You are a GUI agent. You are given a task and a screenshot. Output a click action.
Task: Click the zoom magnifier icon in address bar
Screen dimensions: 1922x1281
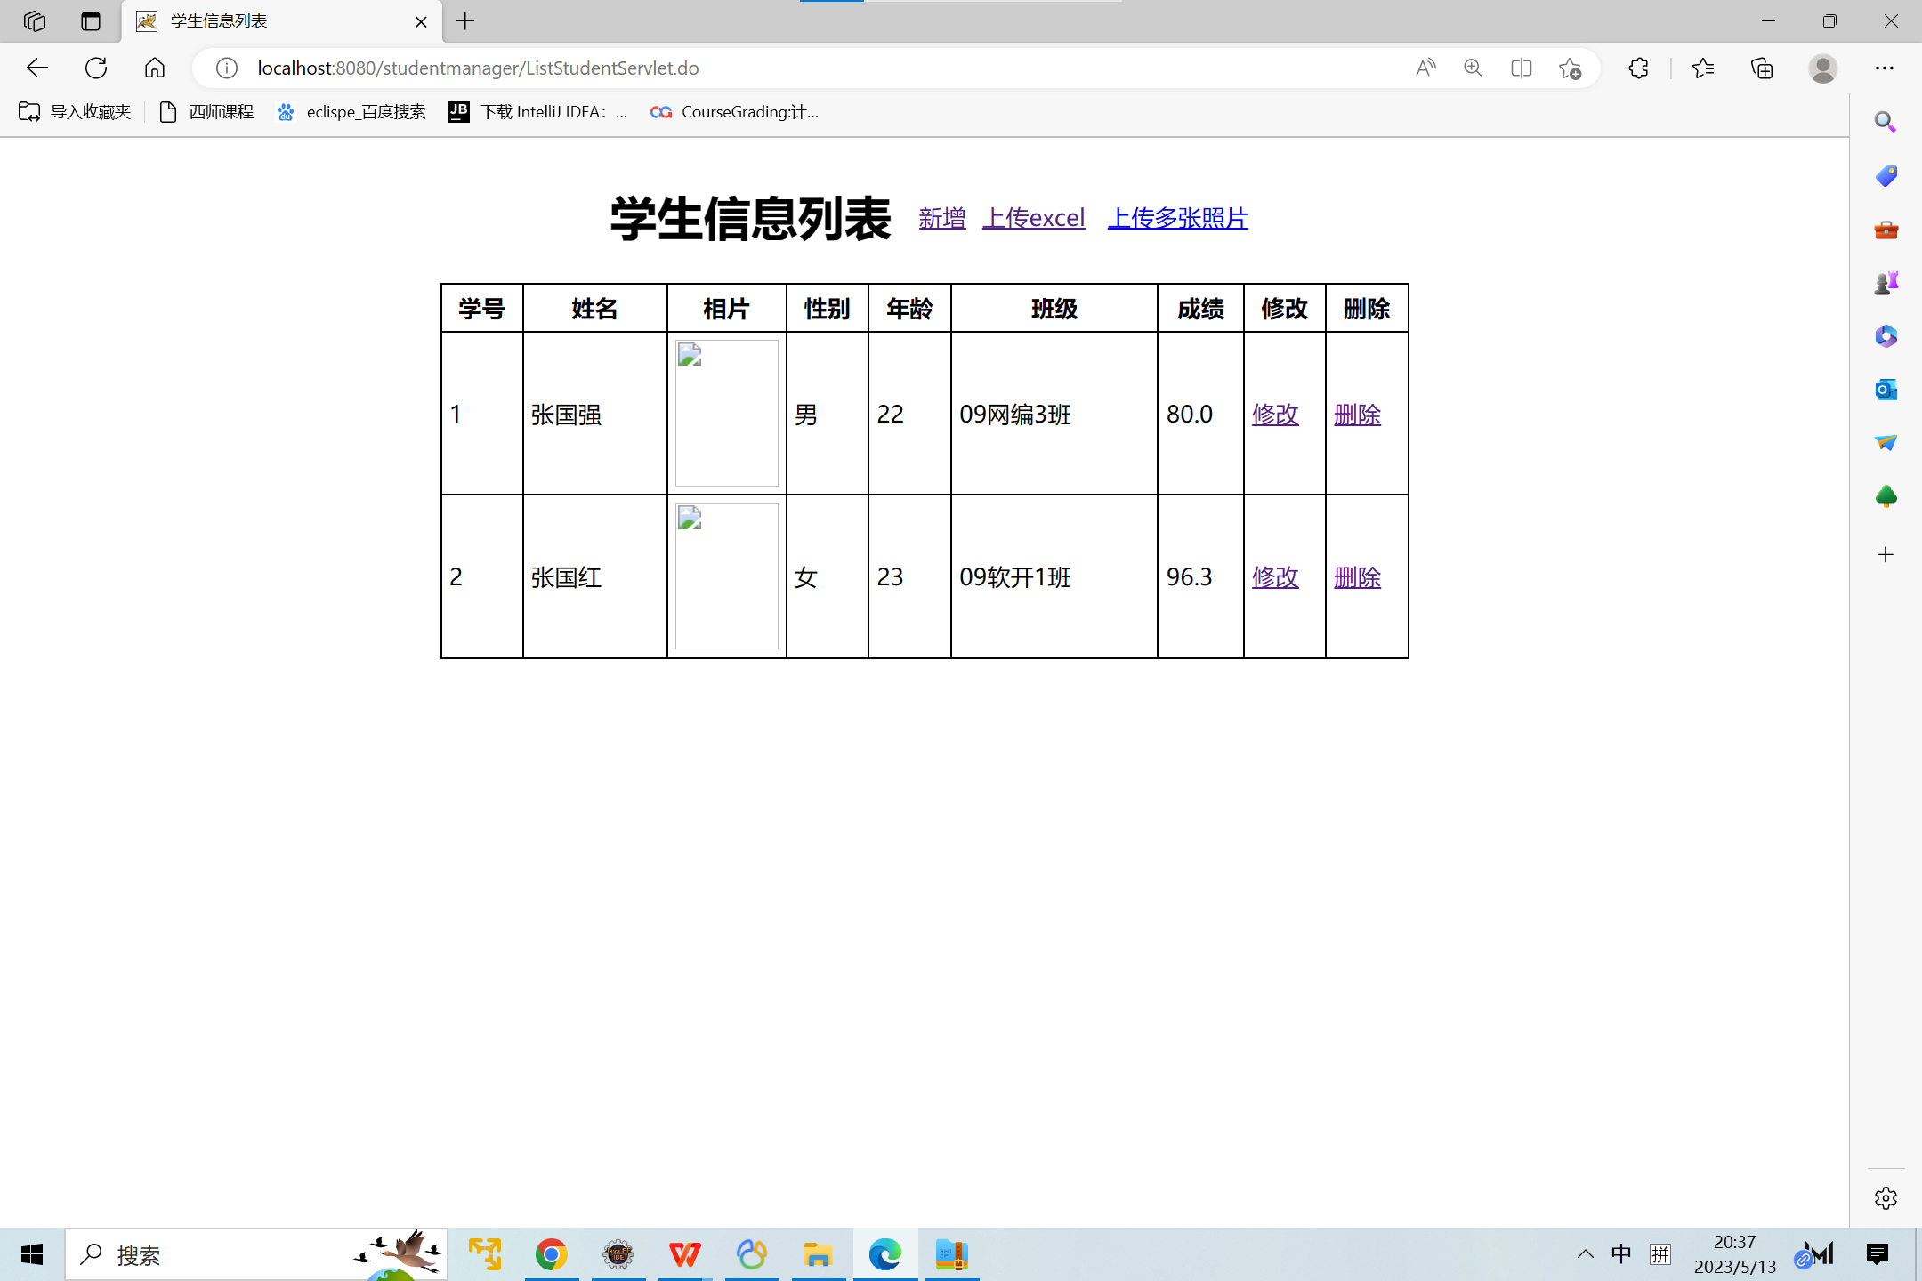coord(1474,68)
